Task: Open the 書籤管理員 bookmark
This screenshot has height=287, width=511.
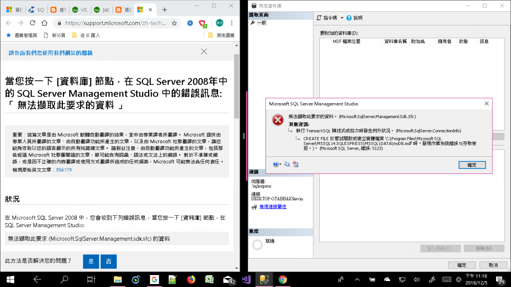Action: [21, 35]
